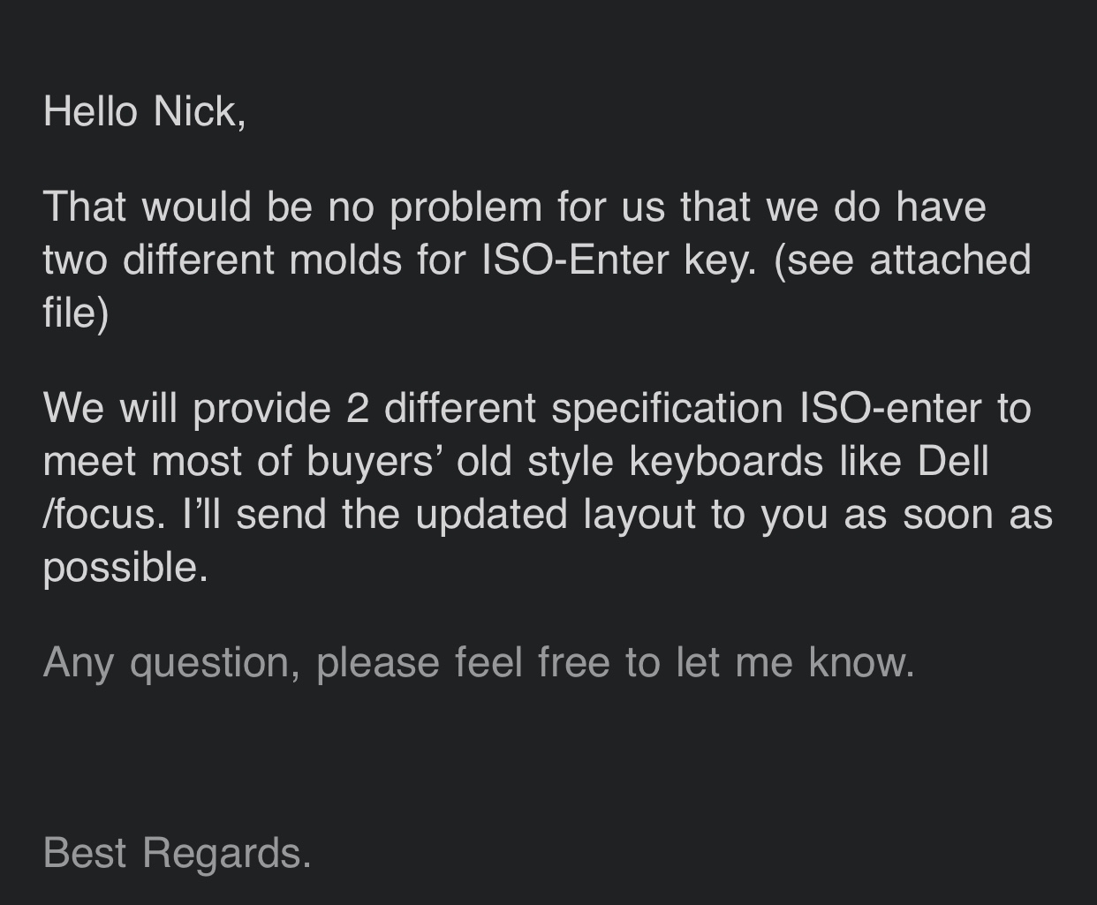Click the word "attached" in the parentheses
Image resolution: width=1097 pixels, height=905 pixels.
pos(949,260)
